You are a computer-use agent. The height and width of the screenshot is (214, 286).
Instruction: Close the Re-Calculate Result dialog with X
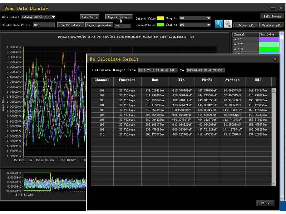[x=275, y=59]
